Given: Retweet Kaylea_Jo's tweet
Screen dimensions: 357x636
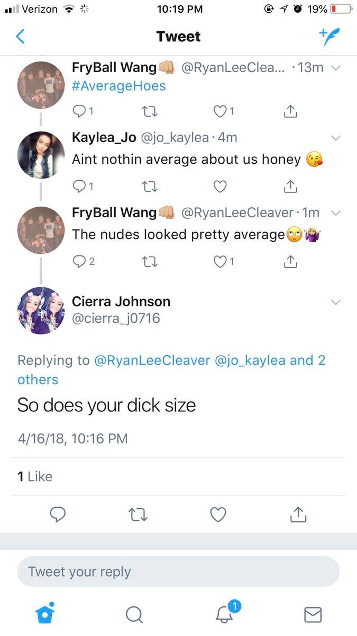Looking at the screenshot, I should point(149,187).
